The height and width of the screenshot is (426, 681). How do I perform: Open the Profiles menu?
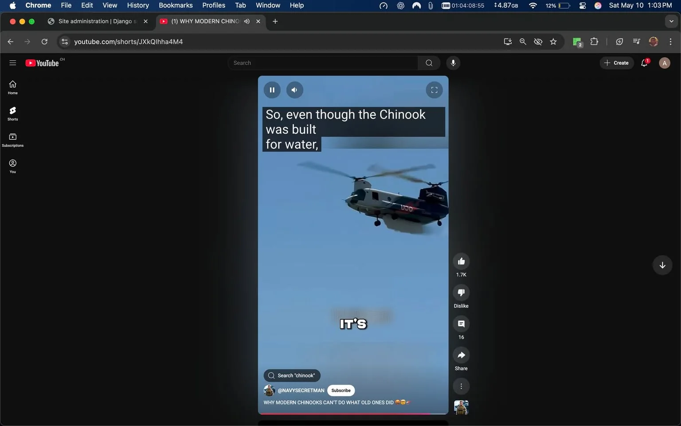click(214, 5)
